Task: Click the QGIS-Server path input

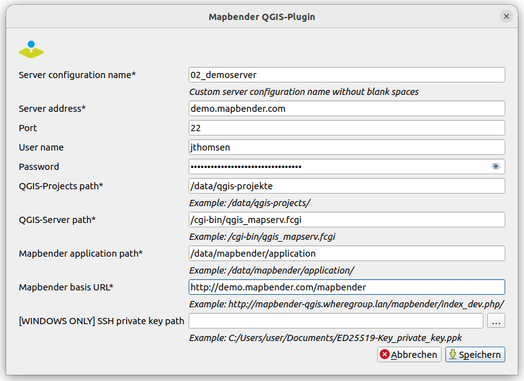Action: (x=347, y=219)
